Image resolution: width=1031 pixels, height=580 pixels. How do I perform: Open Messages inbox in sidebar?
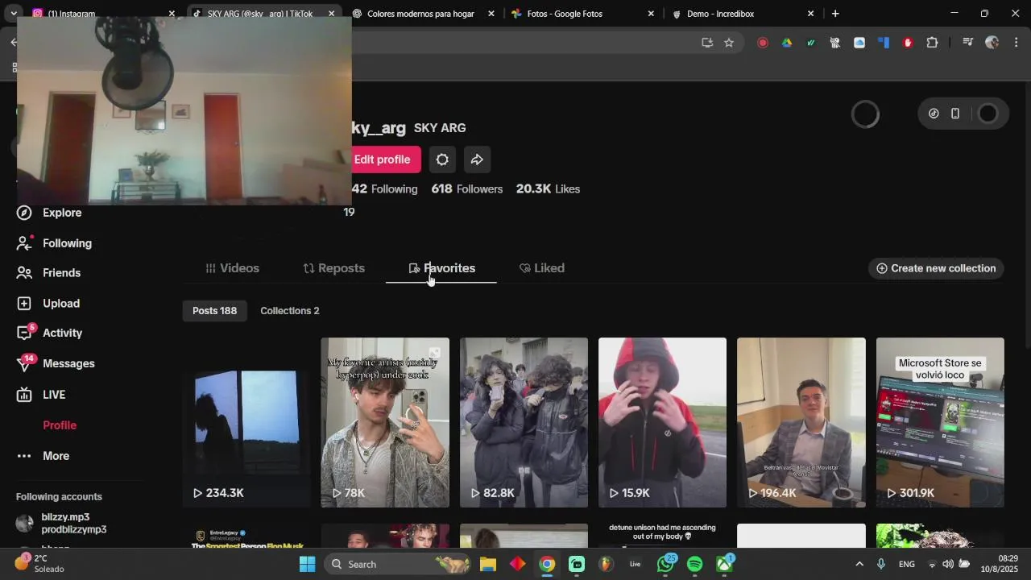click(x=56, y=364)
